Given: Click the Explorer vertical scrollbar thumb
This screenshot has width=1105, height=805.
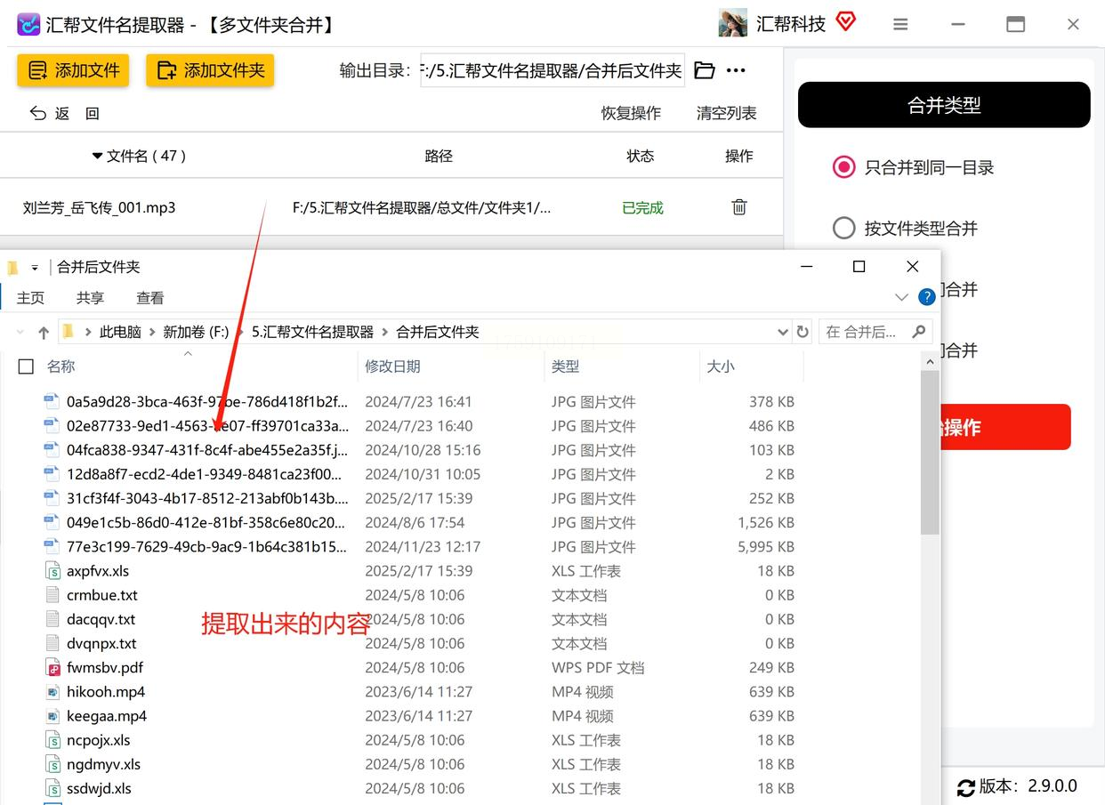Looking at the screenshot, I should point(929,452).
